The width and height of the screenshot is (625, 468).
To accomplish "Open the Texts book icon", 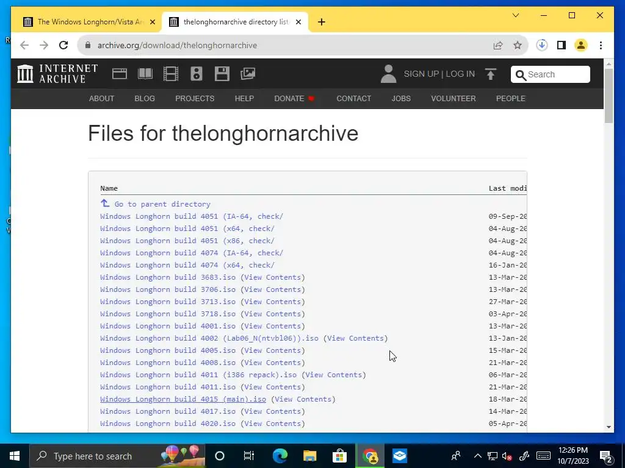I will click(145, 74).
